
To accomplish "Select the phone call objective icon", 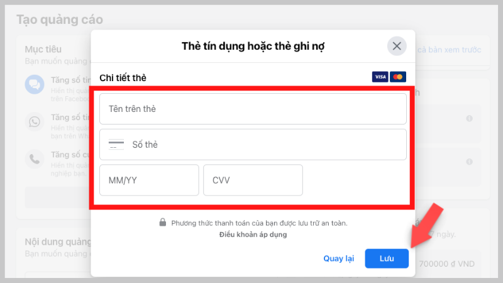I will click(x=34, y=158).
